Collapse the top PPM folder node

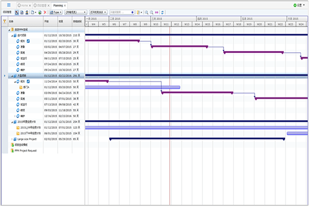pyautogui.click(x=9, y=30)
